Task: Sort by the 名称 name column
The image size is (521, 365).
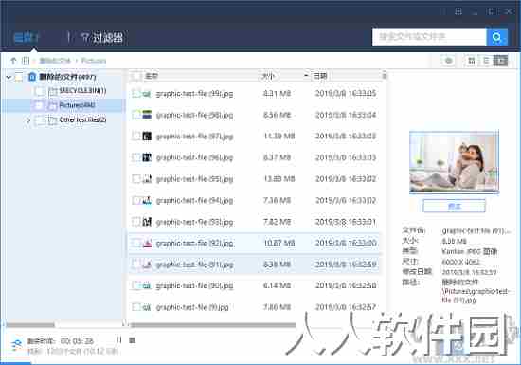Action: coord(152,76)
